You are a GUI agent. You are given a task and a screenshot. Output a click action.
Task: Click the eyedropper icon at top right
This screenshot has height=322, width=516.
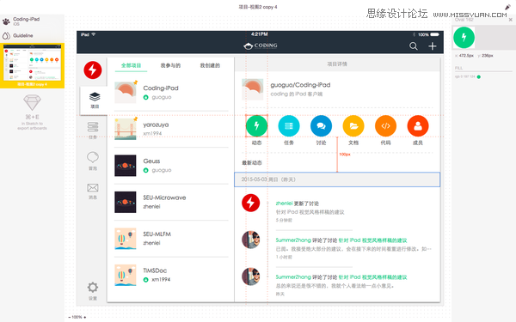pyautogui.click(x=507, y=7)
